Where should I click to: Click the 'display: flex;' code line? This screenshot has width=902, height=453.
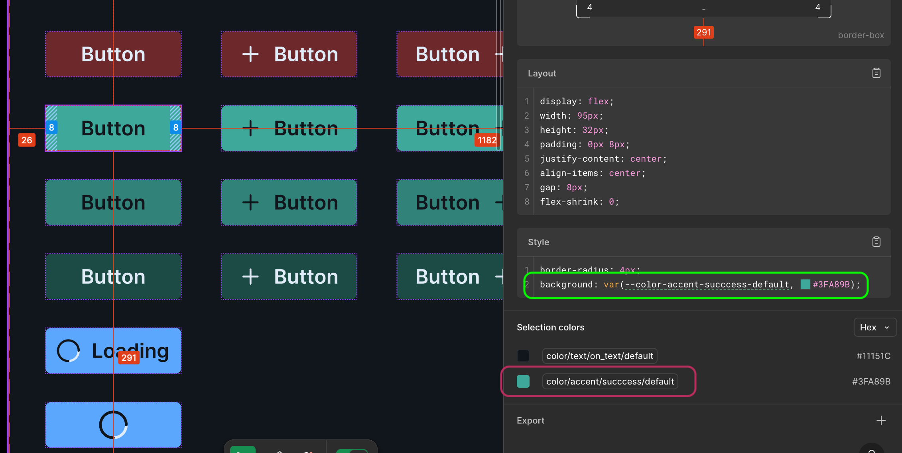click(x=577, y=101)
